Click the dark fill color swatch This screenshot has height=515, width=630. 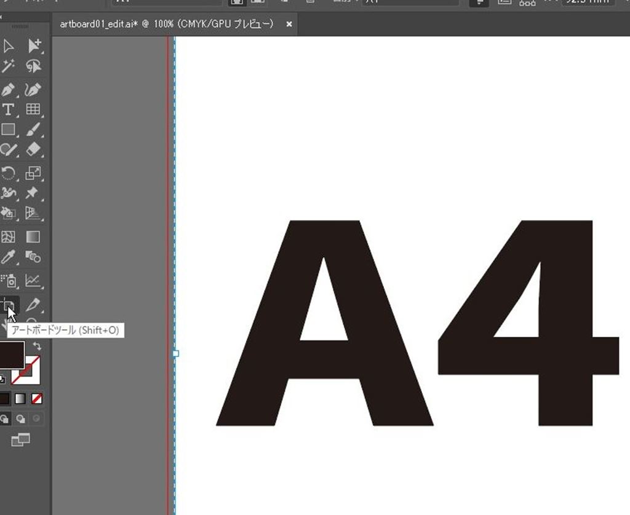[11, 354]
